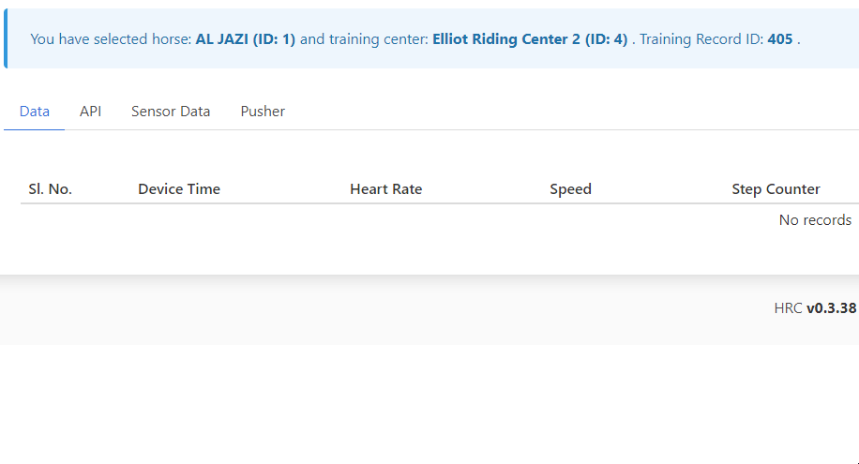The width and height of the screenshot is (859, 464).
Task: Click the Training Record ID number 405
Action: [x=779, y=39]
